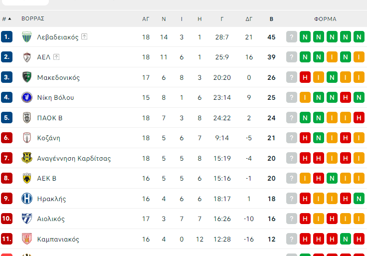Sort standings by the ΔΓ column
This screenshot has width=367, height=256.
pyautogui.click(x=249, y=19)
